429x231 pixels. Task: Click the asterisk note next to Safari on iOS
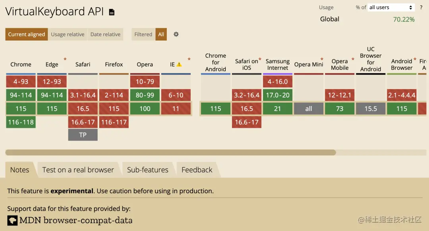(x=260, y=59)
